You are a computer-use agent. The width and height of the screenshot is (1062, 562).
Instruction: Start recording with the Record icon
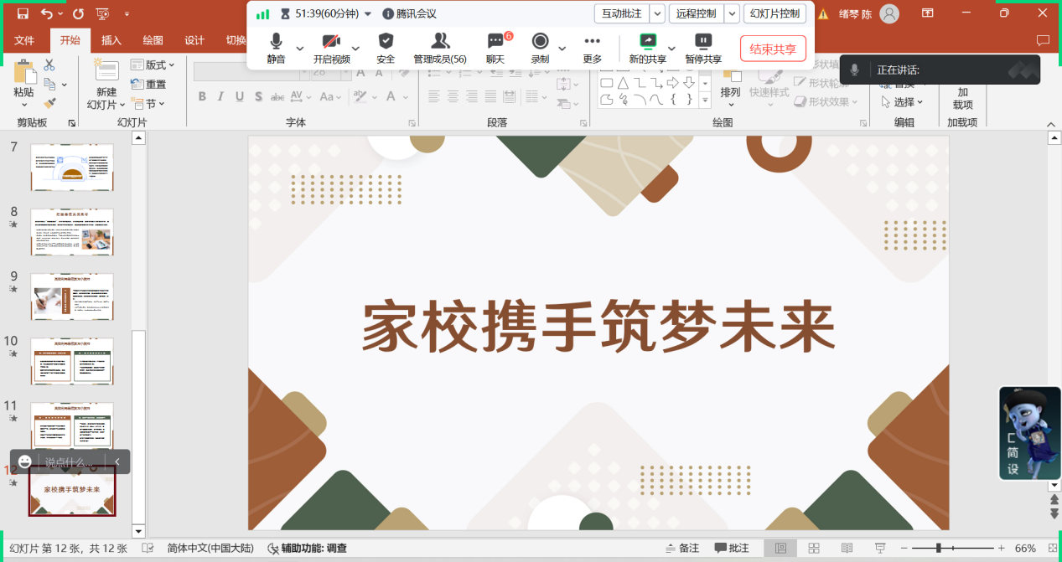540,48
